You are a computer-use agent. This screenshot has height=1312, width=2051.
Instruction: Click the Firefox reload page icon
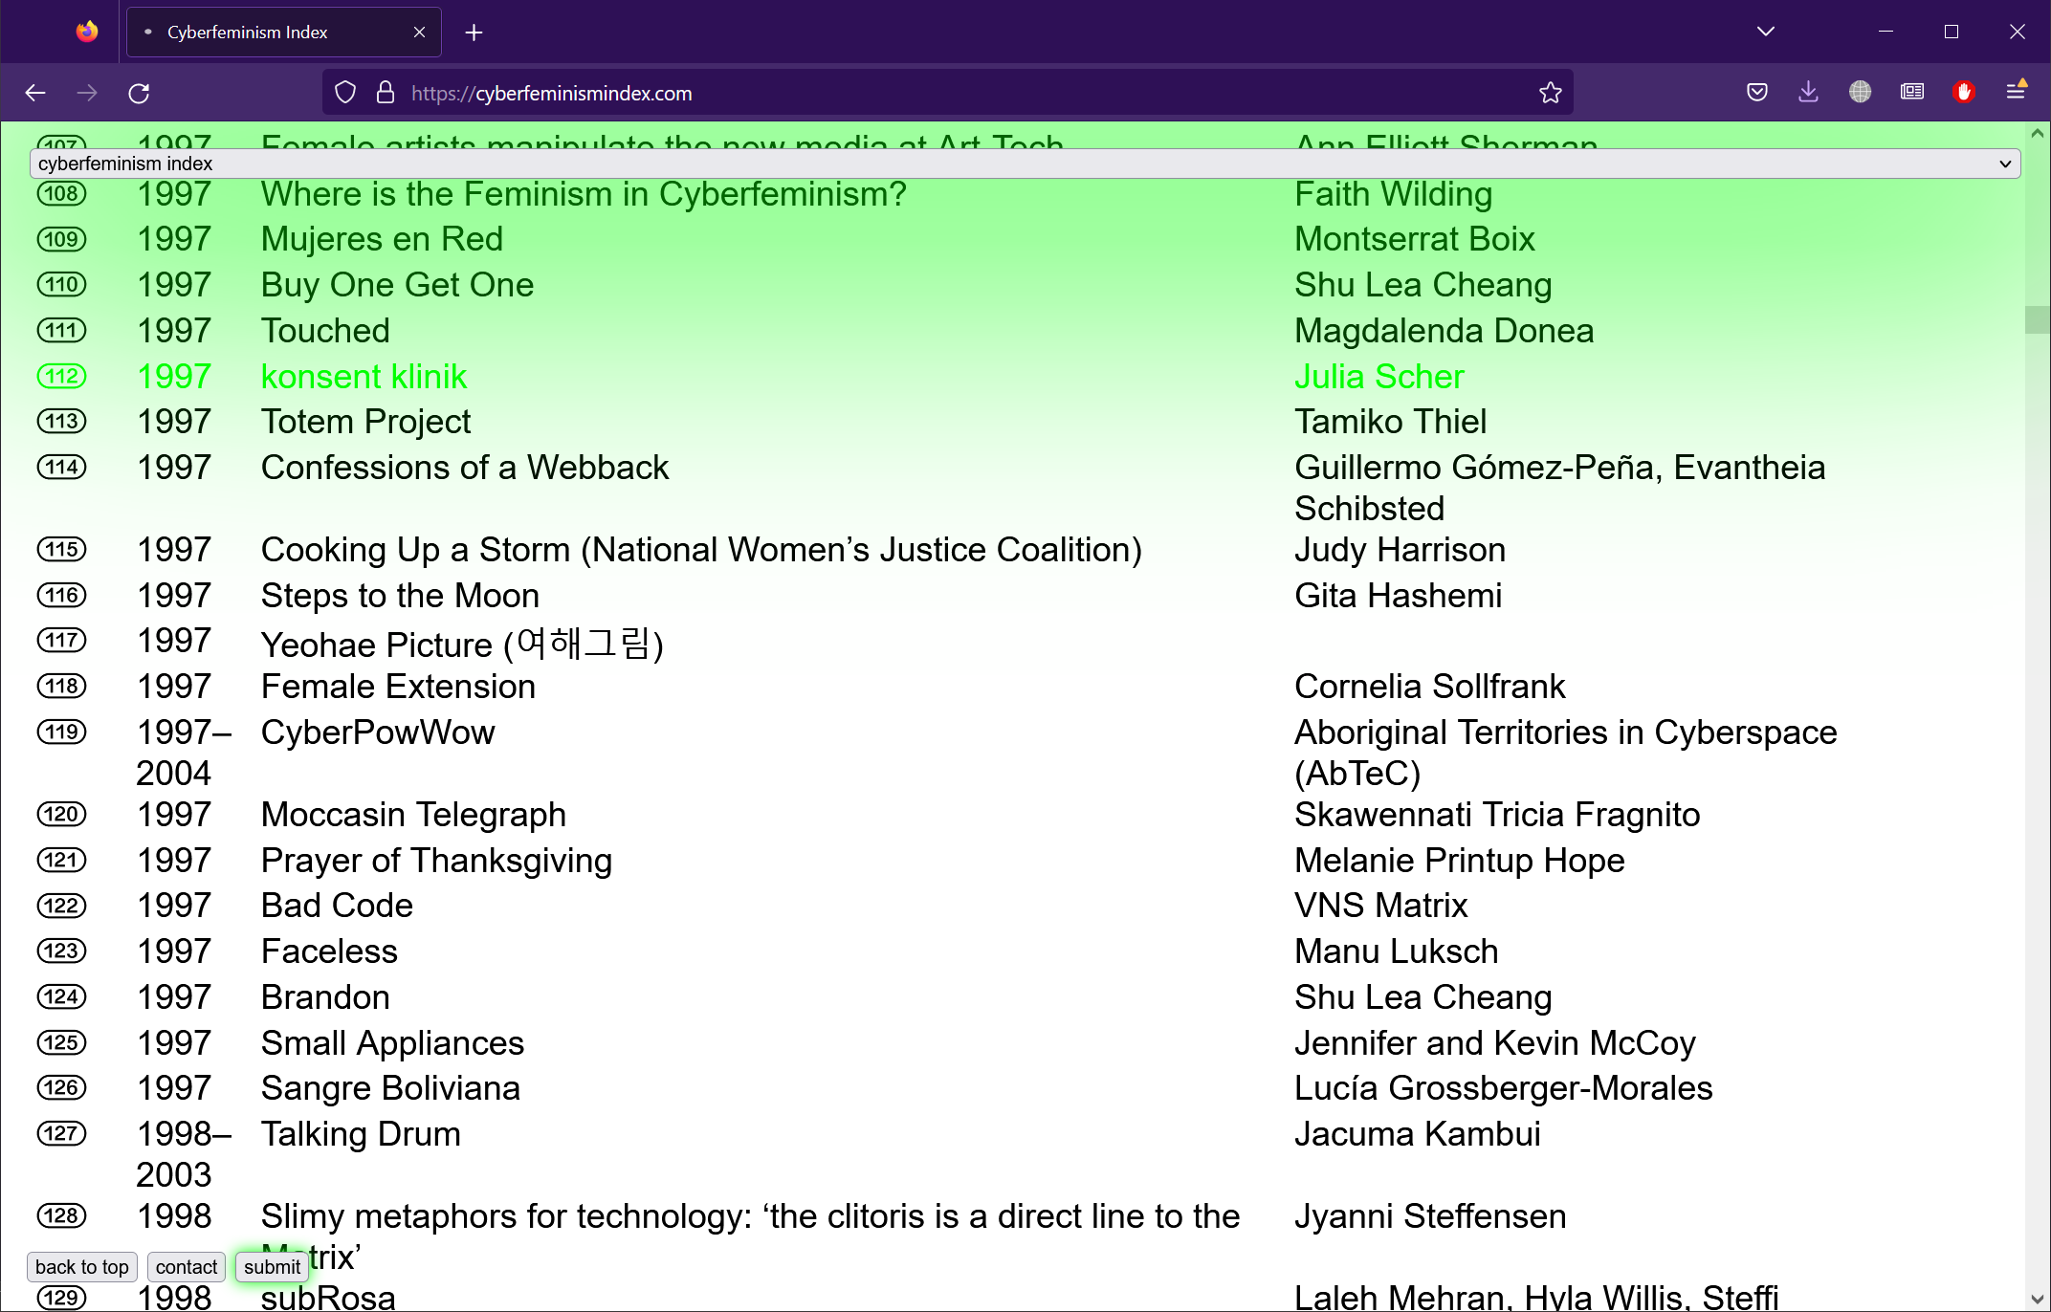pyautogui.click(x=139, y=93)
